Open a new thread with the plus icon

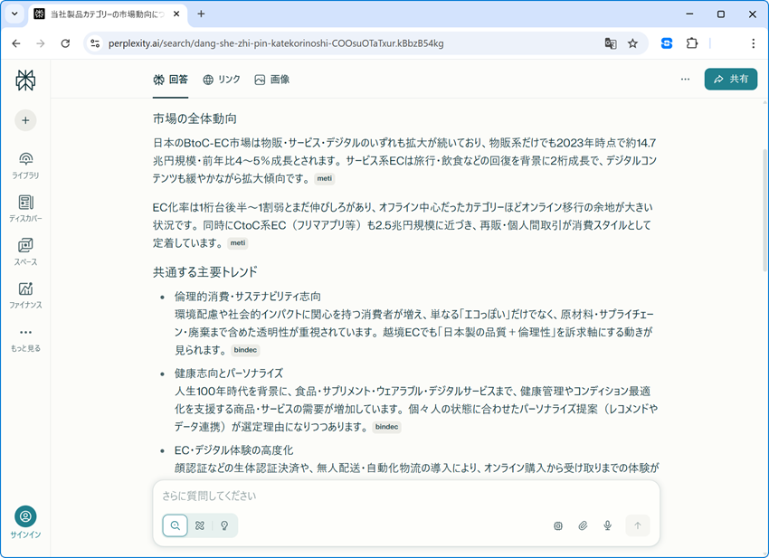[x=25, y=120]
